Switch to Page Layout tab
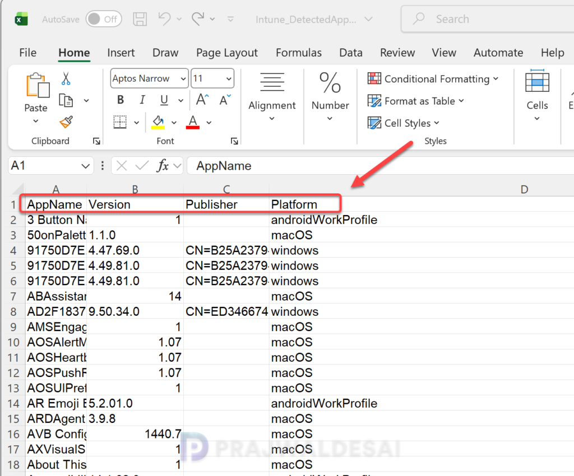Viewport: 574px width, 476px height. tap(227, 53)
